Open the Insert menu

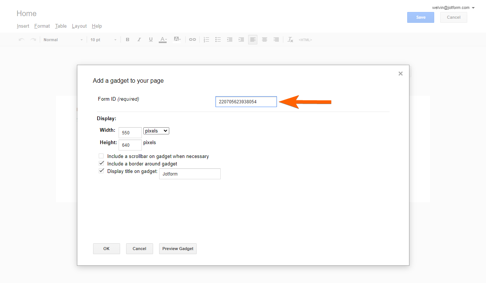pyautogui.click(x=23, y=26)
